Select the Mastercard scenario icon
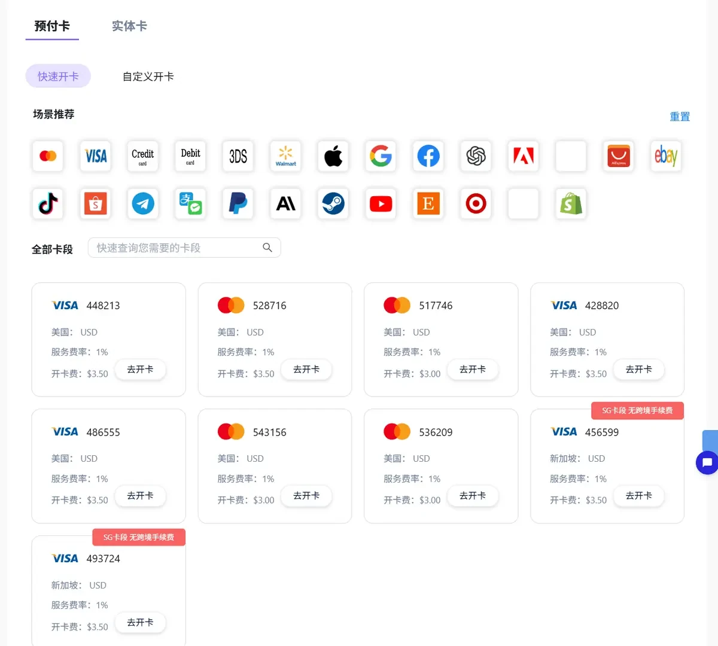 click(48, 156)
